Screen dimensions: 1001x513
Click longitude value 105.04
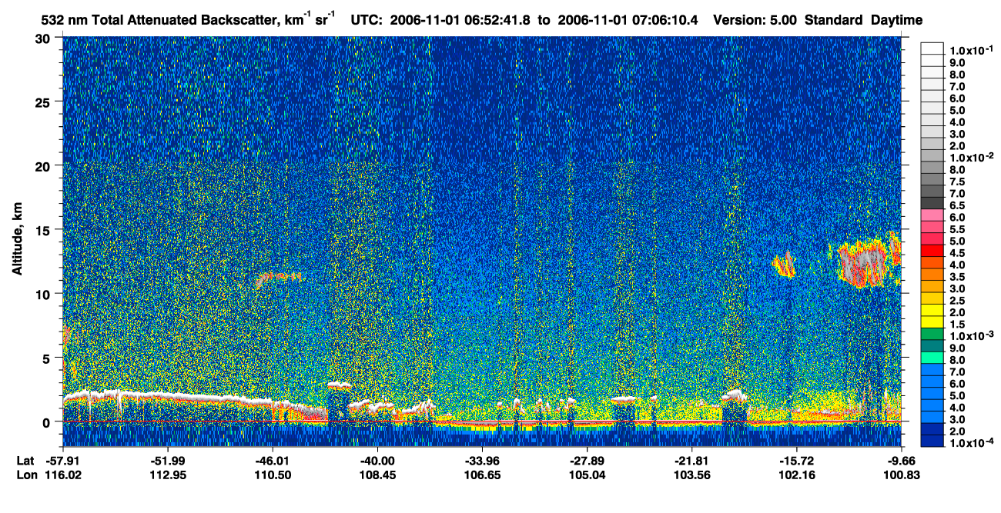click(587, 475)
